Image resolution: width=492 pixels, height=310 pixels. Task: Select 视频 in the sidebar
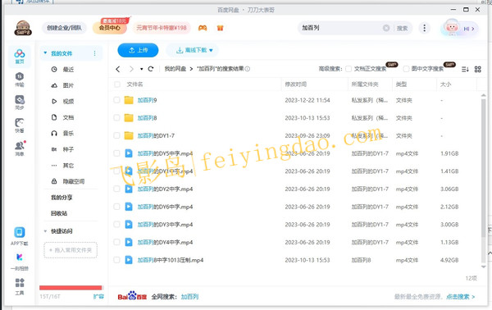pos(68,102)
